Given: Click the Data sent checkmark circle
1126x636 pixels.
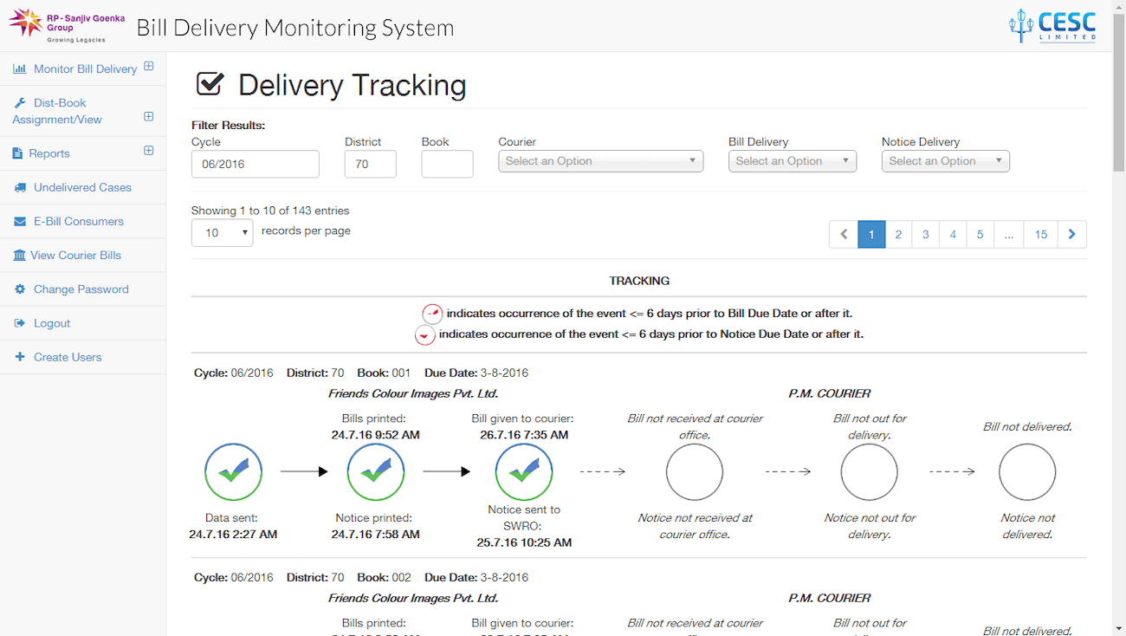Looking at the screenshot, I should tap(233, 472).
